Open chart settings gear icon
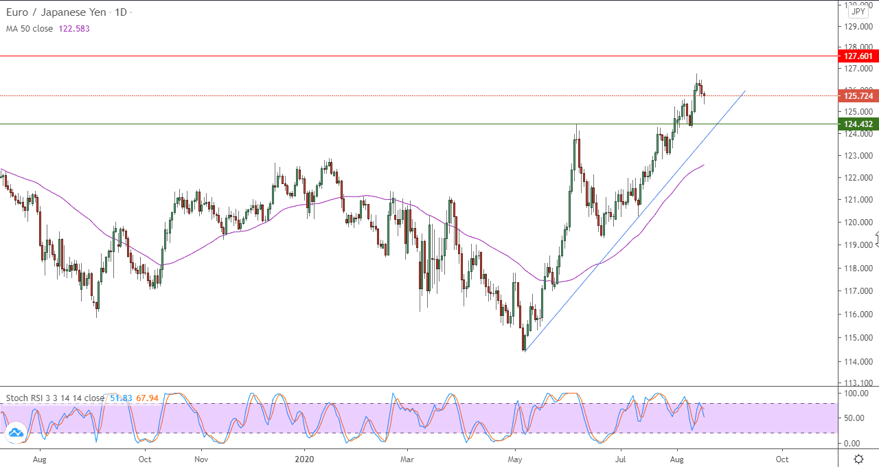This screenshot has height=467, width=879. [858, 459]
